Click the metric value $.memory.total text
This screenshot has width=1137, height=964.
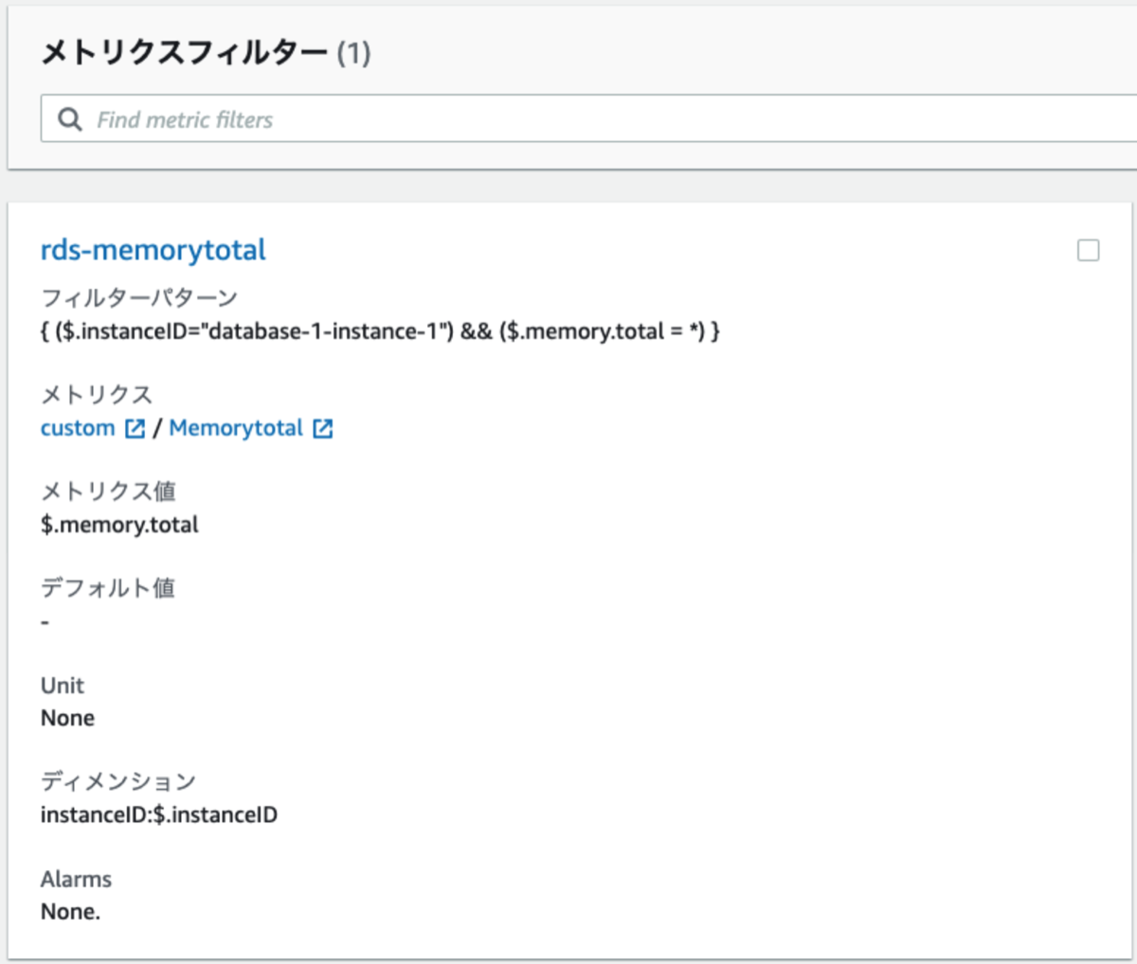[x=120, y=525]
